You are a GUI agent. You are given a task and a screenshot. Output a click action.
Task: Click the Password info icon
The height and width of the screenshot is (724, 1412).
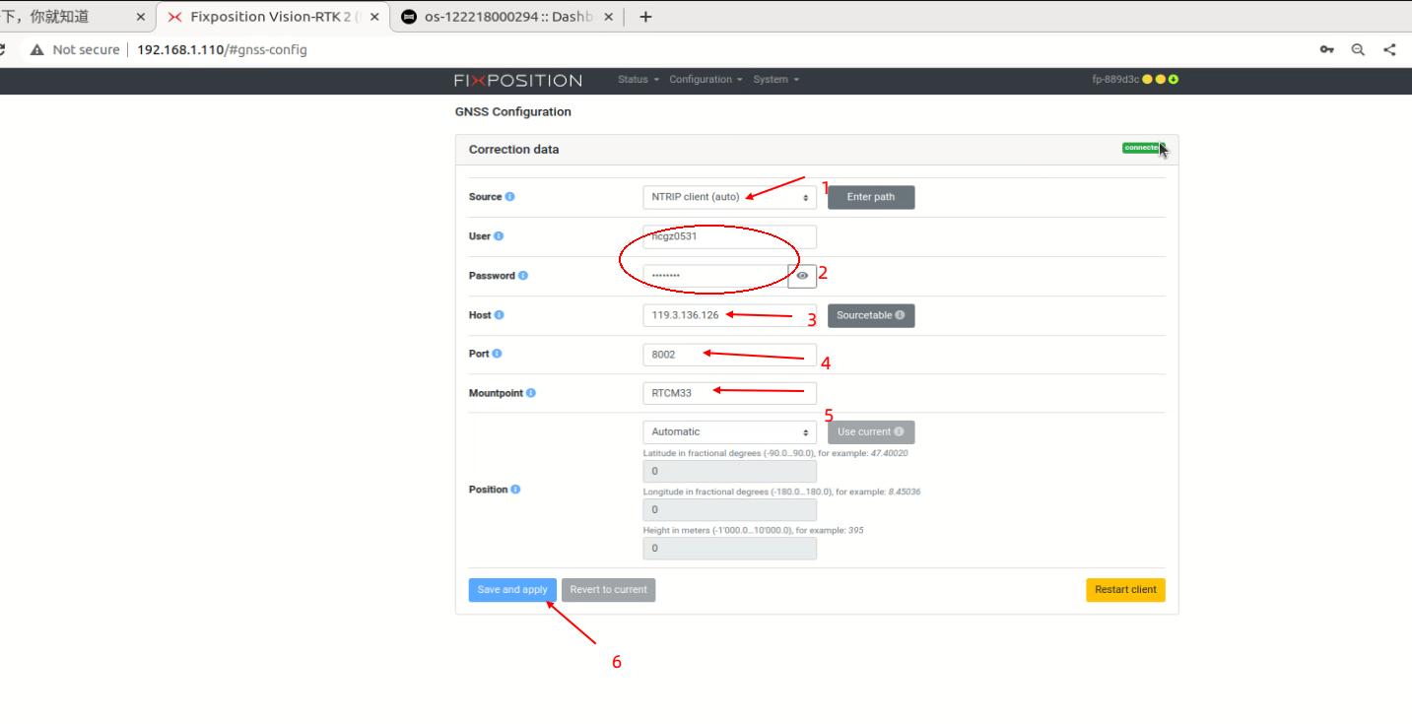click(523, 275)
